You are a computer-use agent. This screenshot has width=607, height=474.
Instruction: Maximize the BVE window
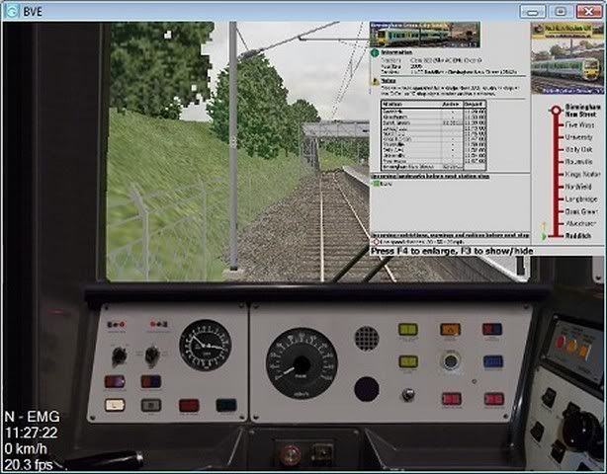(561, 12)
